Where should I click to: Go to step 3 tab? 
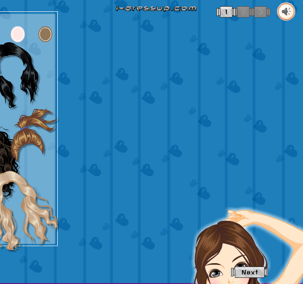tap(260, 12)
